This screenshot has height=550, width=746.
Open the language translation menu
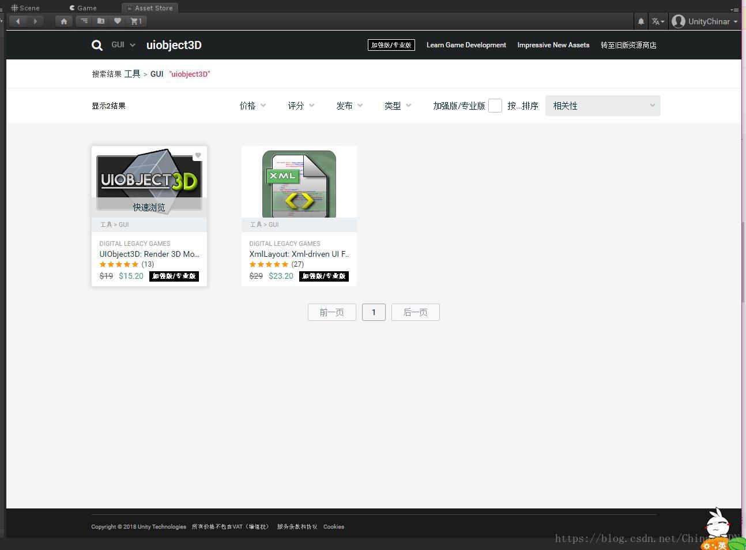(x=658, y=21)
